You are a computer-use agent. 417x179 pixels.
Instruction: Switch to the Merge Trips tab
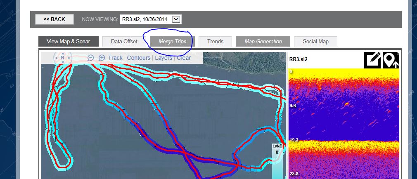tap(172, 42)
